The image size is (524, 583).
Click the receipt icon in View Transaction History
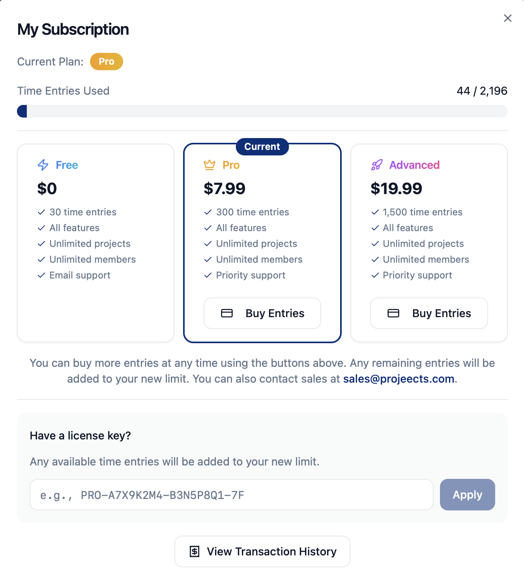195,551
